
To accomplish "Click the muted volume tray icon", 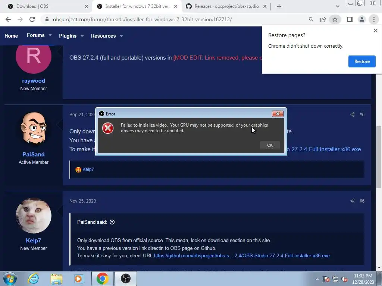I will tap(344, 279).
